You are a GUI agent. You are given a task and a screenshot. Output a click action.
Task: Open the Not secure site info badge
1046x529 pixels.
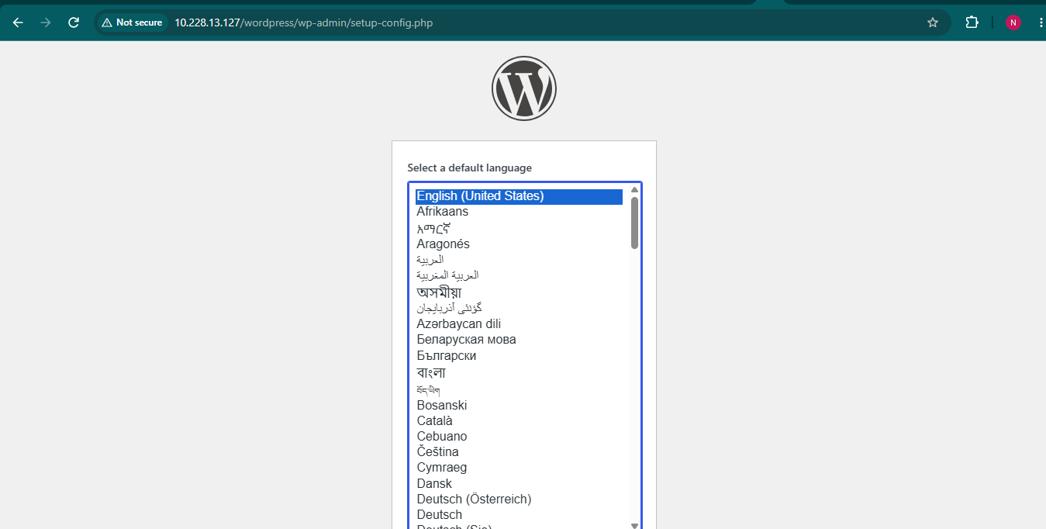(x=132, y=22)
